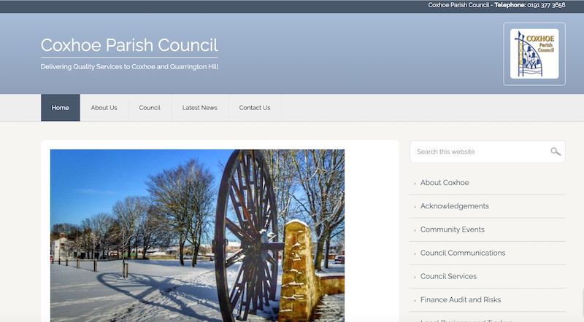Viewport: 584px width, 322px height.
Task: Click the magnifying glass search icon
Action: click(x=556, y=152)
